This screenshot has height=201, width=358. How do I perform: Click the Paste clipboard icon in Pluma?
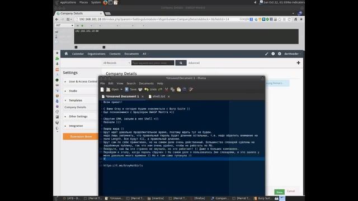(x=178, y=89)
